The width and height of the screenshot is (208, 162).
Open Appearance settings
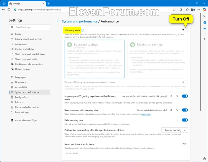click(29, 44)
